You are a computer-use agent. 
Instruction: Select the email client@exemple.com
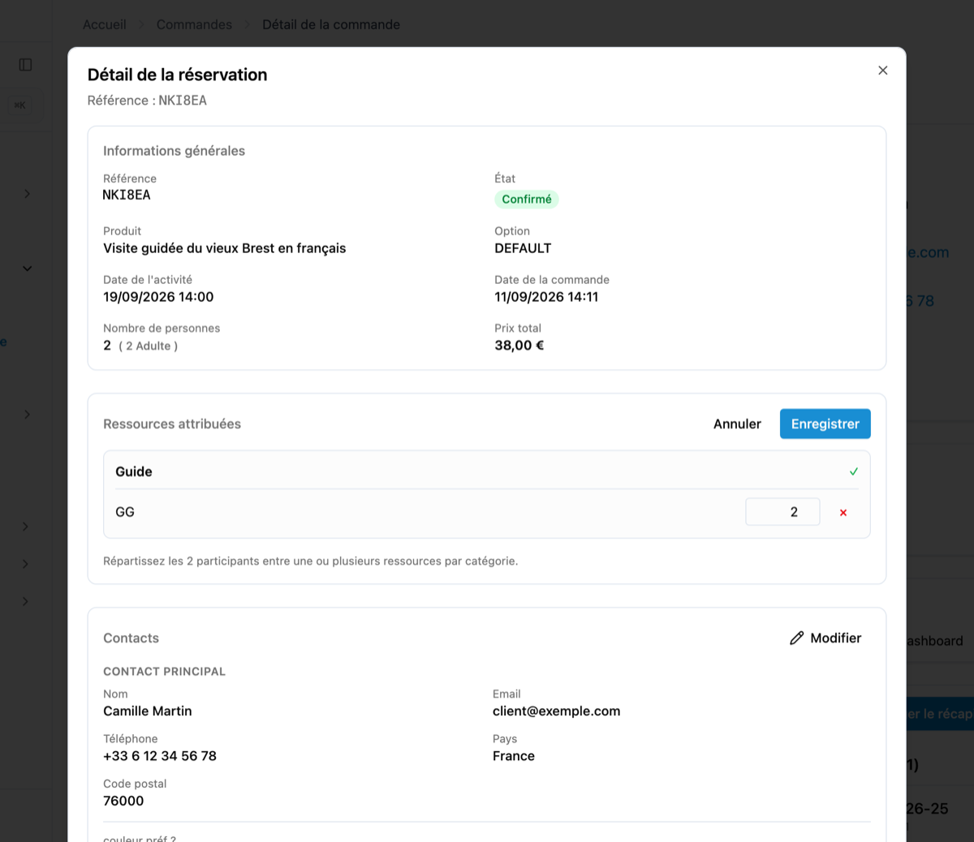pyautogui.click(x=557, y=711)
